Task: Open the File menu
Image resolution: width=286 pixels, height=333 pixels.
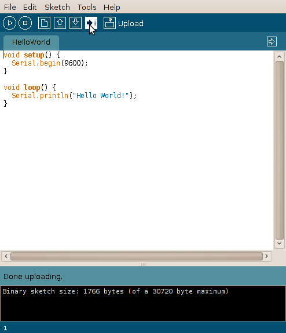Action: (10, 7)
